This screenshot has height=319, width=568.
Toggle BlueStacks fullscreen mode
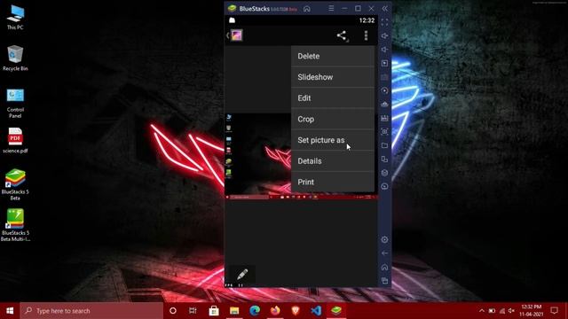click(384, 22)
